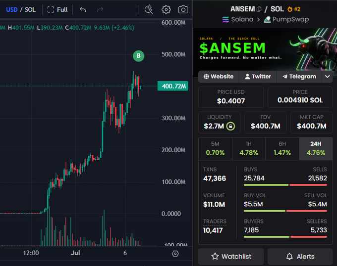This screenshot has width=337, height=266.
Task: Open the chart settings gear
Action: (166, 10)
